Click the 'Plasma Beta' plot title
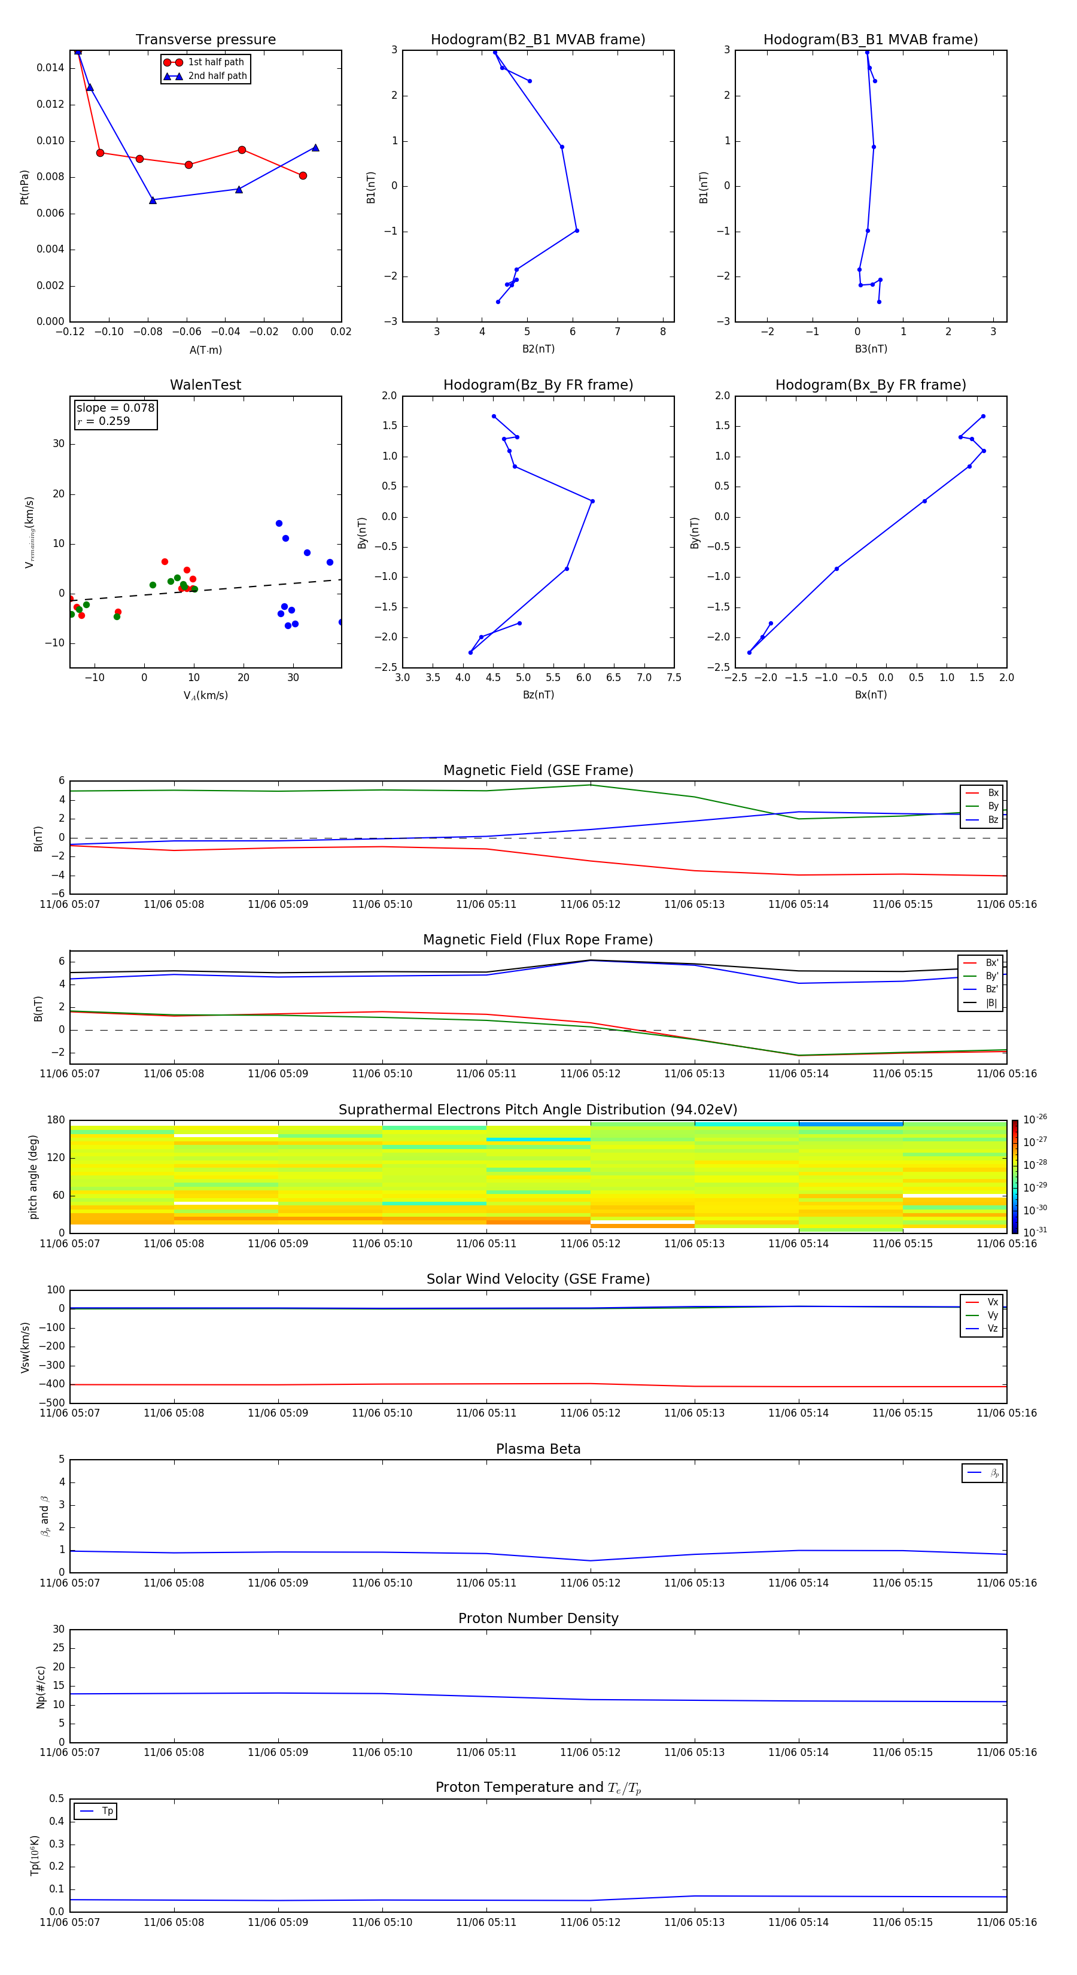Viewport: 1077px width, 1975px height. pos(537,1449)
